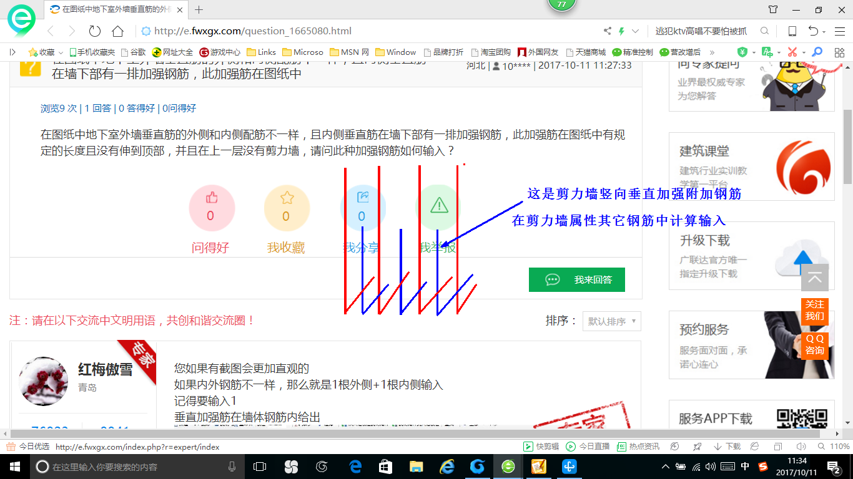
Task: Click the 我来回答 green button
Action: 577,280
